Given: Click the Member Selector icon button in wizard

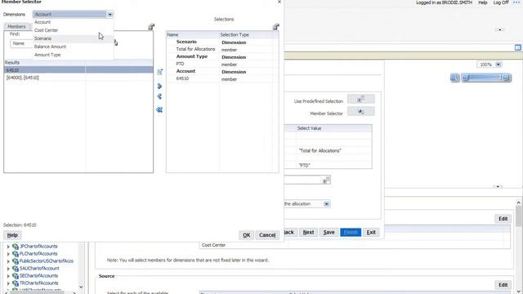Looking at the screenshot, I should 361,111.
